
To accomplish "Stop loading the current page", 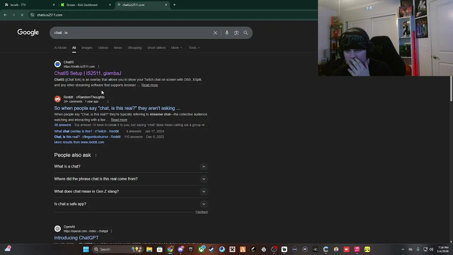I will [x=22, y=15].
